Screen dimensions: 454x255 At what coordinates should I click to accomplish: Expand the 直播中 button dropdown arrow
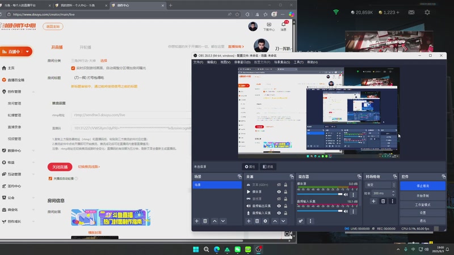coord(27,52)
